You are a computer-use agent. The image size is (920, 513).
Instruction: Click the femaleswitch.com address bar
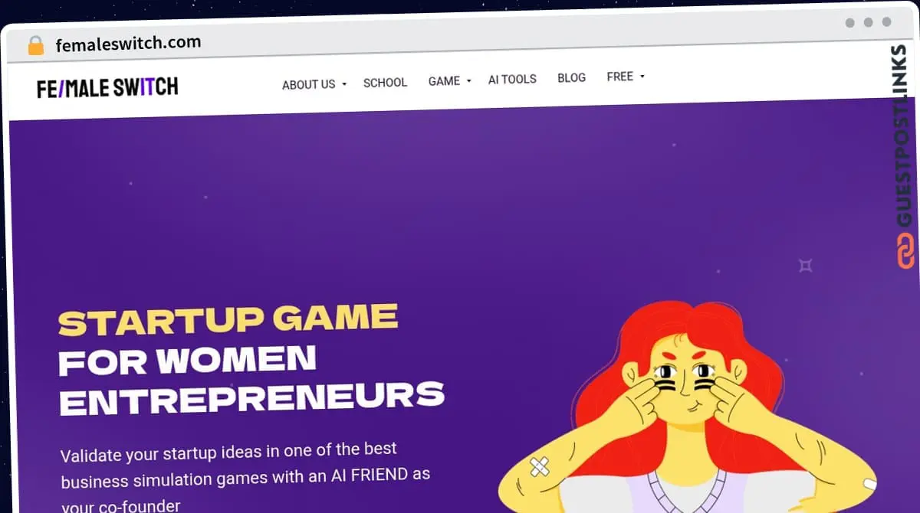pyautogui.click(x=128, y=43)
